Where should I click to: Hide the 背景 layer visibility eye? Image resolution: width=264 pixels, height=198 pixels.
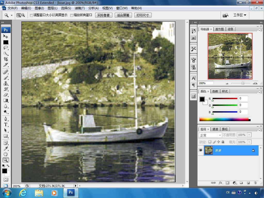point(201,150)
